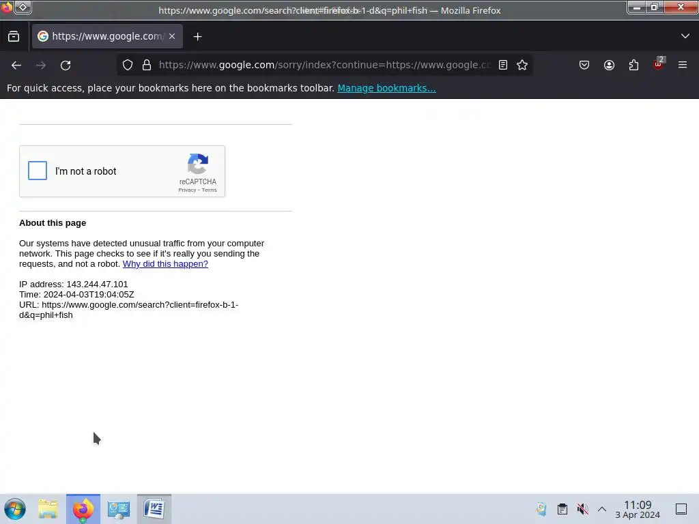699x524 pixels.
Task: Open the clipboard tray icon
Action: pos(562,509)
